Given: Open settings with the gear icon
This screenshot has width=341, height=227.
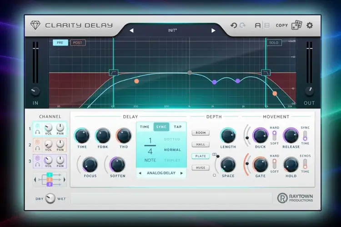Looking at the screenshot, I should 310,25.
